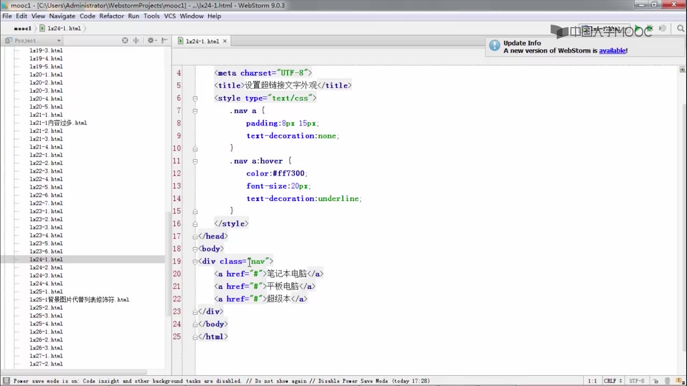Select lx24-2.html in the project tree

[x=46, y=268]
